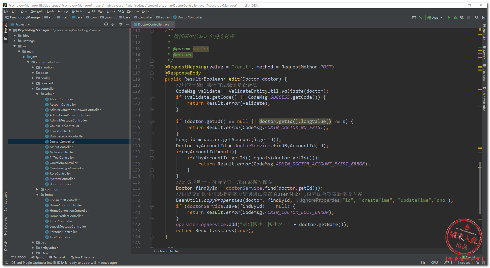This screenshot has width=490, height=268.
Task: Toggle fold marker at line 130
Action: tap(152, 152)
